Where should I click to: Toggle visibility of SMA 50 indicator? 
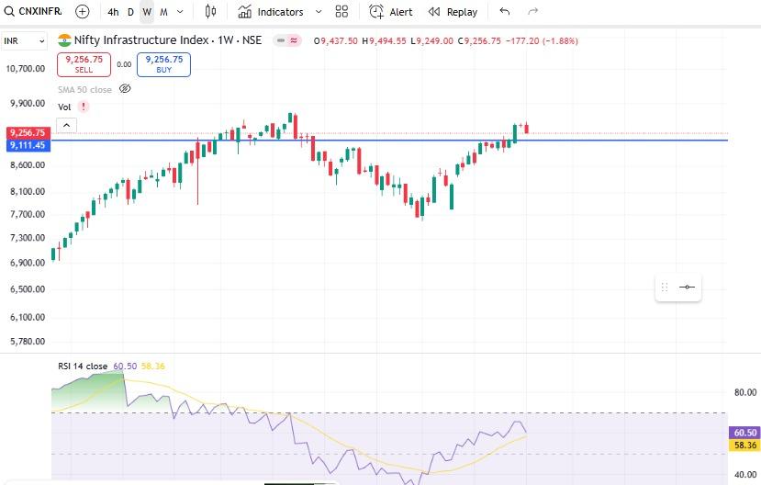pos(125,89)
